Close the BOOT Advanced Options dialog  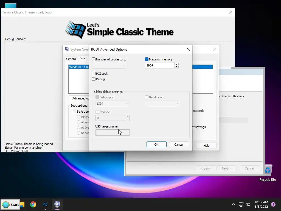click(x=188, y=49)
